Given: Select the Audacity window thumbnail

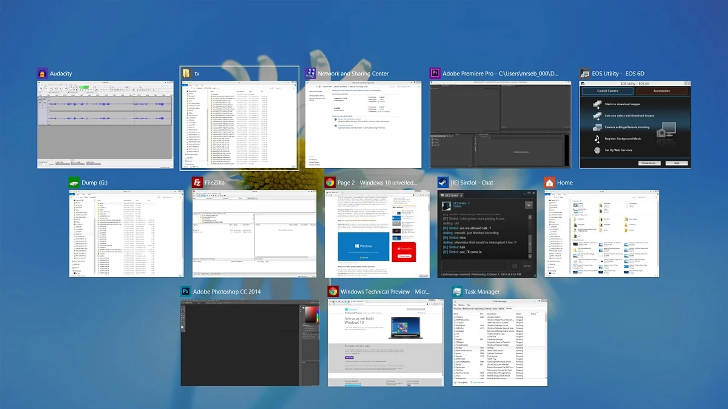Looking at the screenshot, I should tap(105, 125).
